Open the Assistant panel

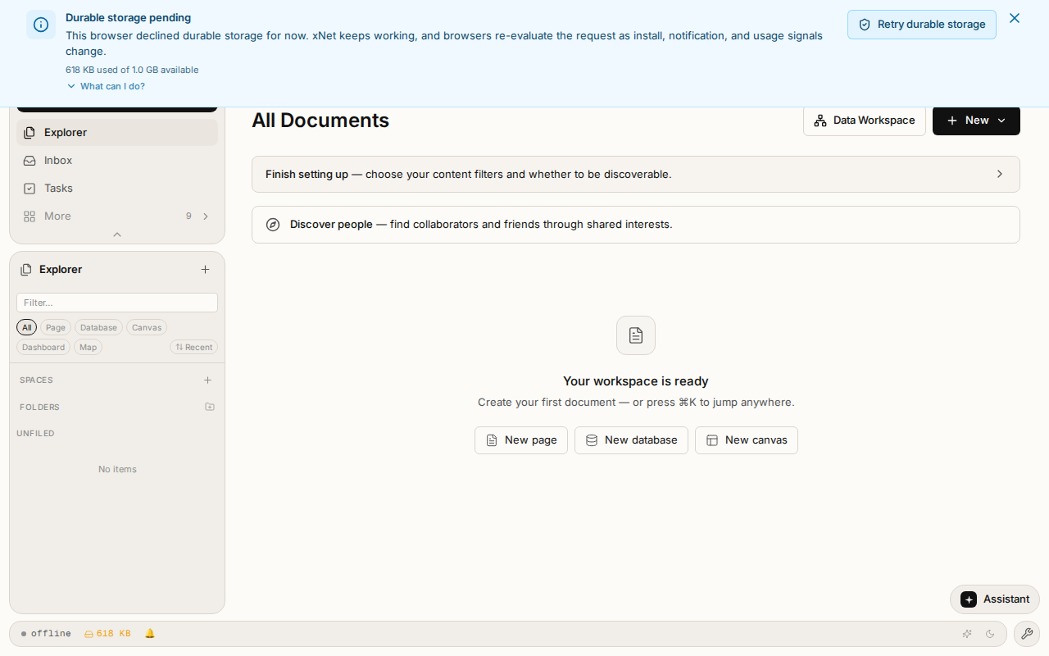coord(995,599)
